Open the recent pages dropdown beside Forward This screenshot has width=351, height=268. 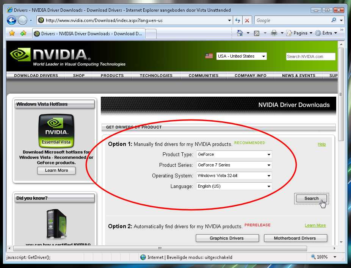[x=31, y=20]
